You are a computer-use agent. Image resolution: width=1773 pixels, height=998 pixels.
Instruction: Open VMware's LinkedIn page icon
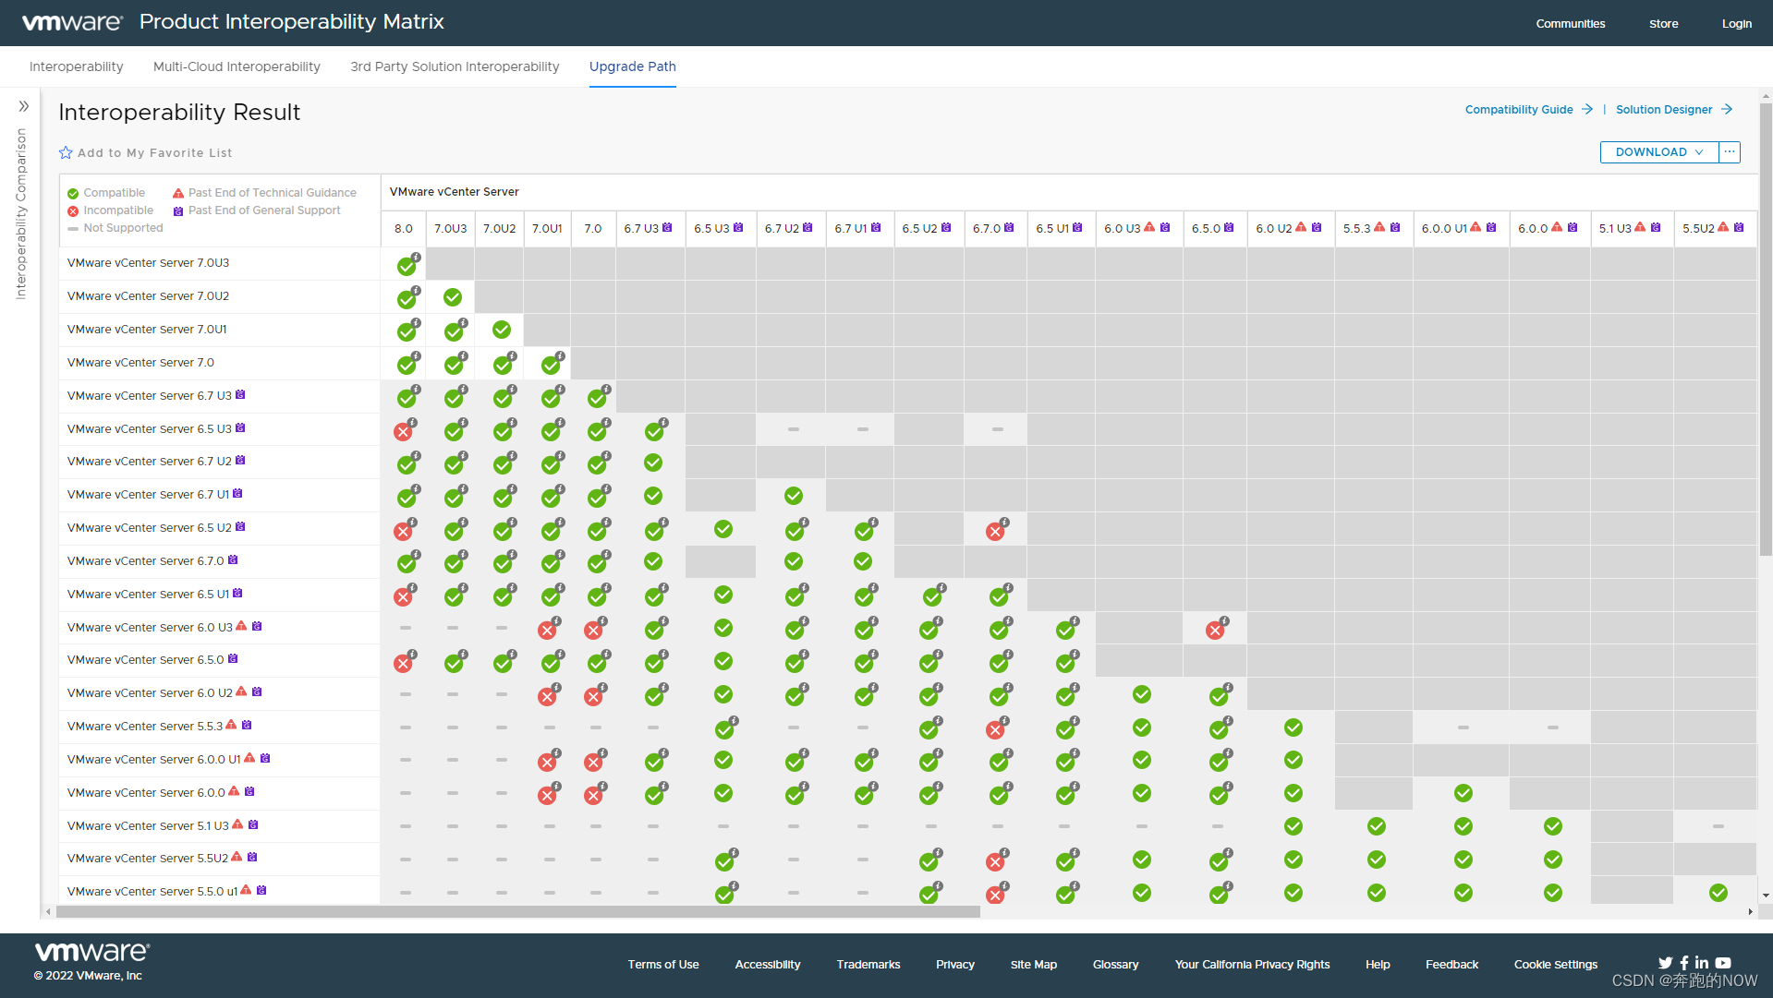point(1702,962)
